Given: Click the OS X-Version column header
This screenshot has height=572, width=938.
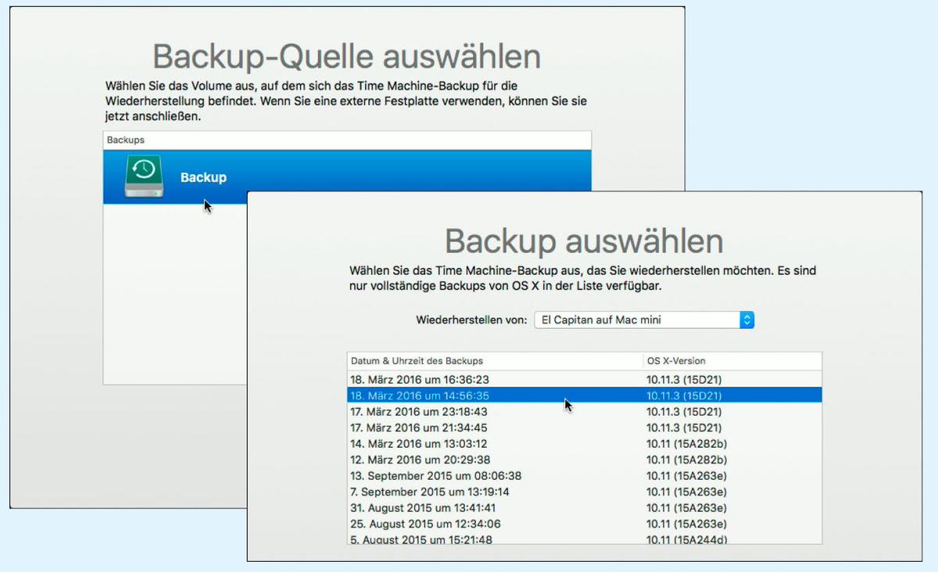Looking at the screenshot, I should point(732,361).
